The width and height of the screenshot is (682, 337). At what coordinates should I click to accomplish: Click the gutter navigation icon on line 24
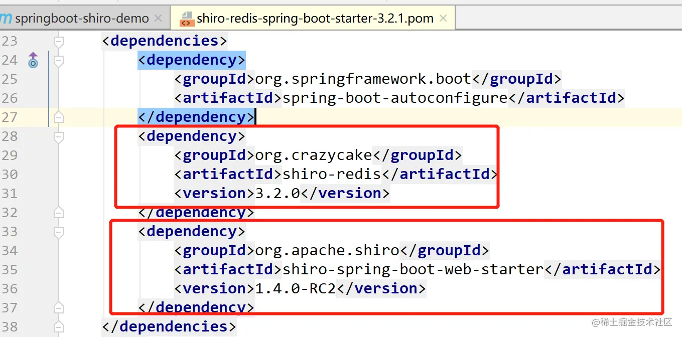[x=33, y=60]
